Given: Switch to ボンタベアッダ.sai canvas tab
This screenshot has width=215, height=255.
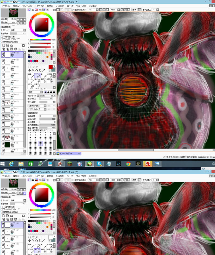Looking at the screenshot, I should click(x=69, y=153).
